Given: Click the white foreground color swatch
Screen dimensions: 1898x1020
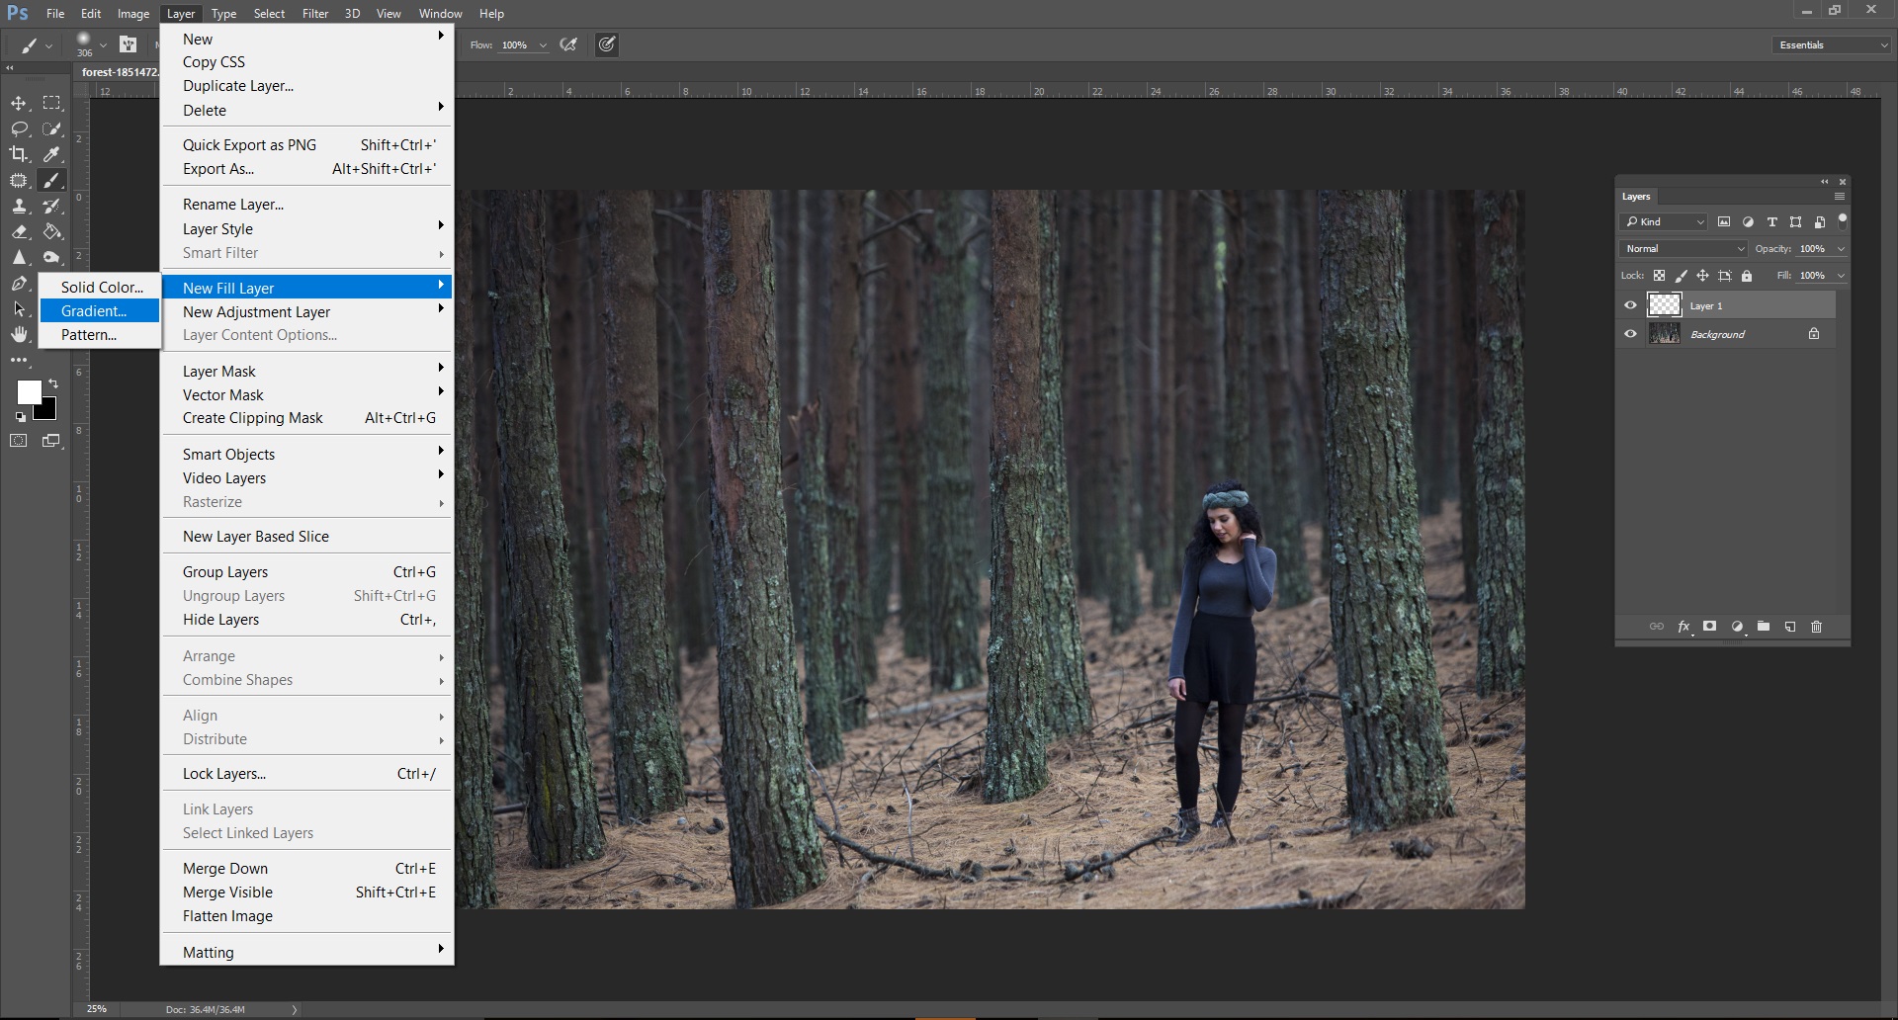Looking at the screenshot, I should [28, 391].
